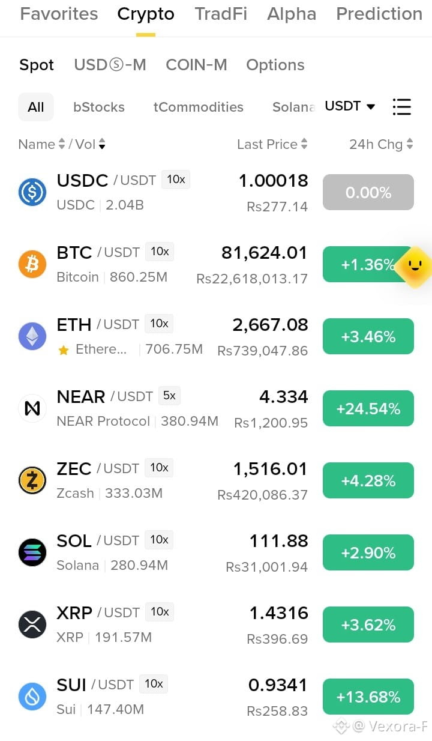Open the USDT quote currency dropdown
Image resolution: width=432 pixels, height=741 pixels.
click(350, 106)
